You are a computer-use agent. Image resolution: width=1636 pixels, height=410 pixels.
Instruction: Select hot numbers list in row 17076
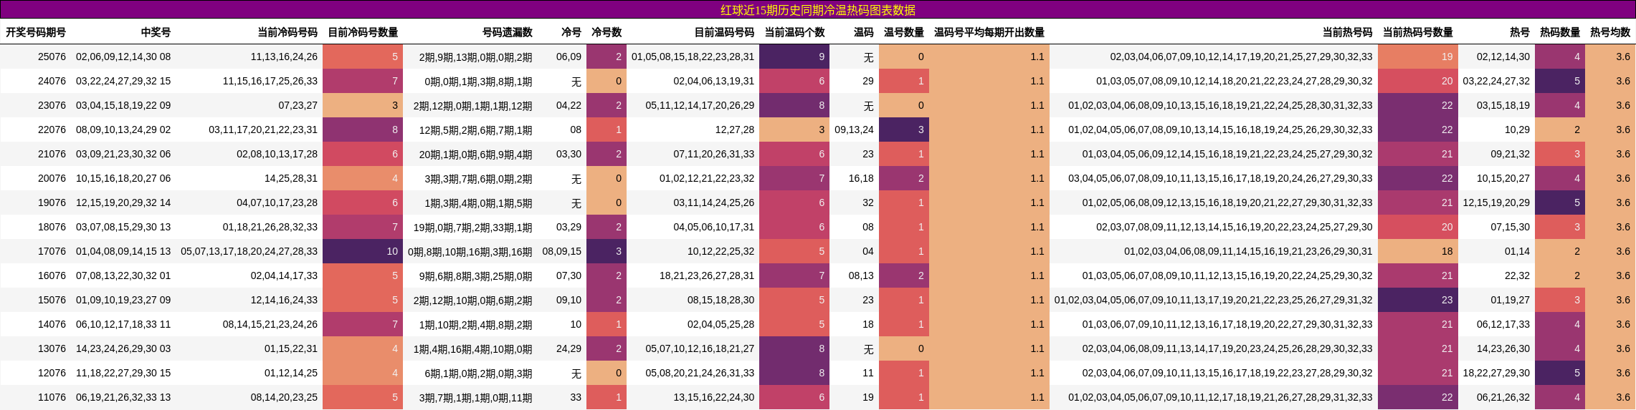click(x=1248, y=251)
